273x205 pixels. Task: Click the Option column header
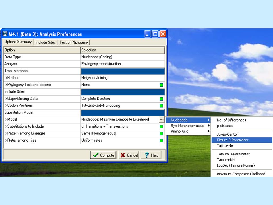pos(42,50)
